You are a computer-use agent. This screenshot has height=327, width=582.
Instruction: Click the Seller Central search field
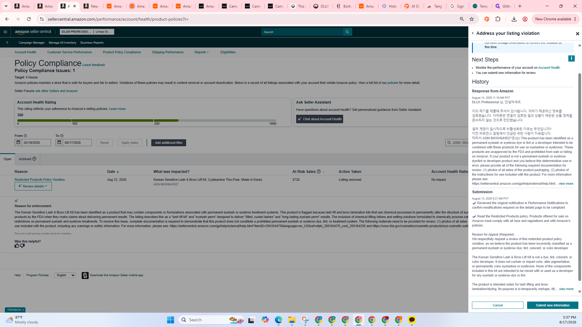tap(302, 32)
